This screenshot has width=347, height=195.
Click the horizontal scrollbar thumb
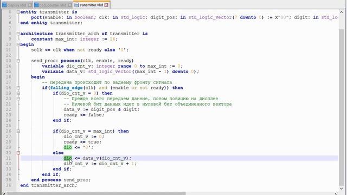click(97, 193)
